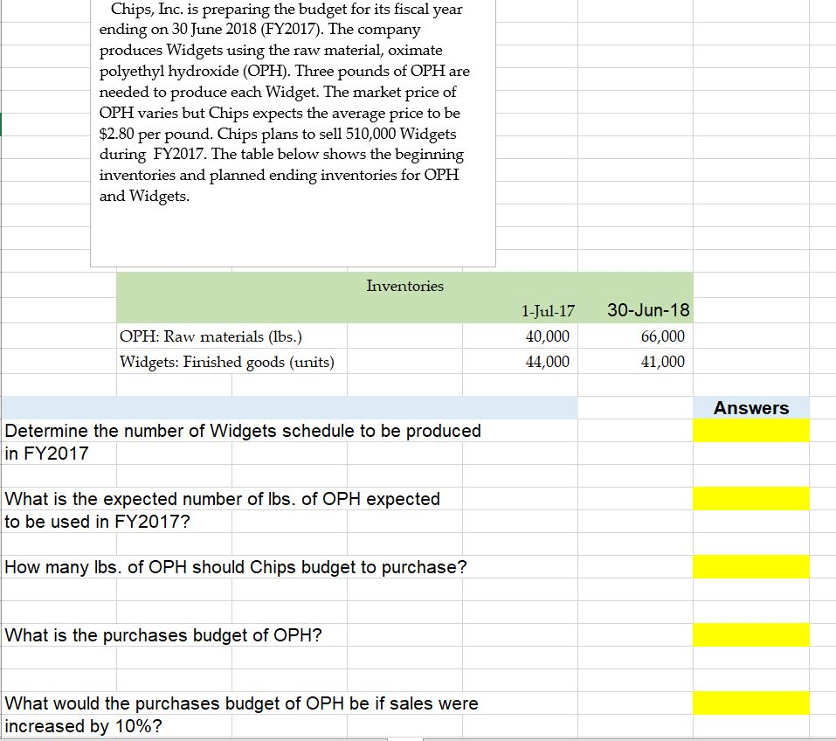Viewport: 836px width, 741px height.
Task: Select the cell containing 40,000
Action: [x=548, y=336]
